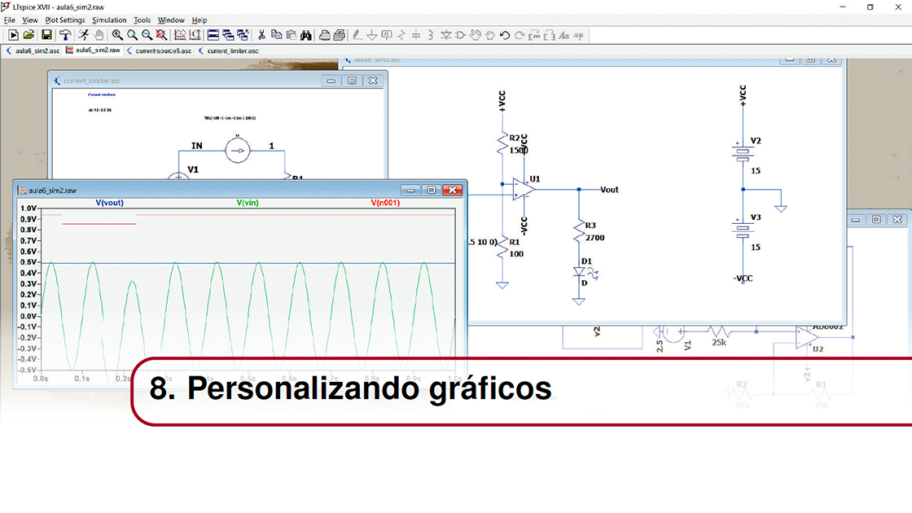Open a file using folder icon

point(28,36)
